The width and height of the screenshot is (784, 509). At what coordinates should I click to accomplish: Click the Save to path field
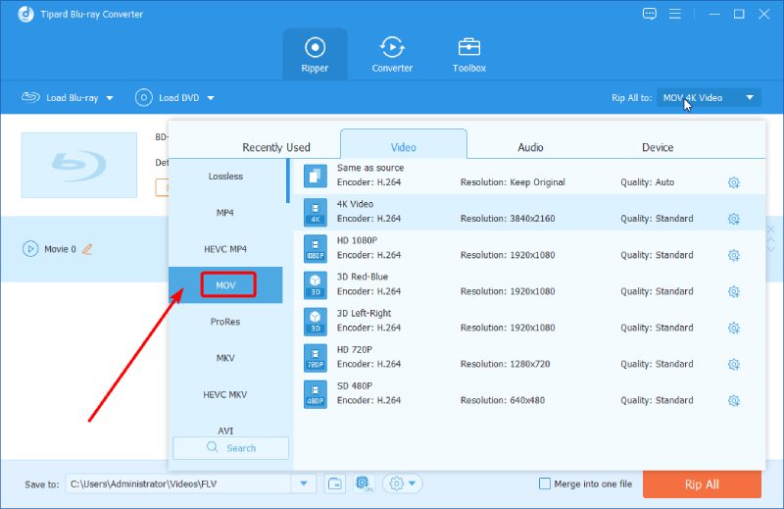tap(178, 484)
